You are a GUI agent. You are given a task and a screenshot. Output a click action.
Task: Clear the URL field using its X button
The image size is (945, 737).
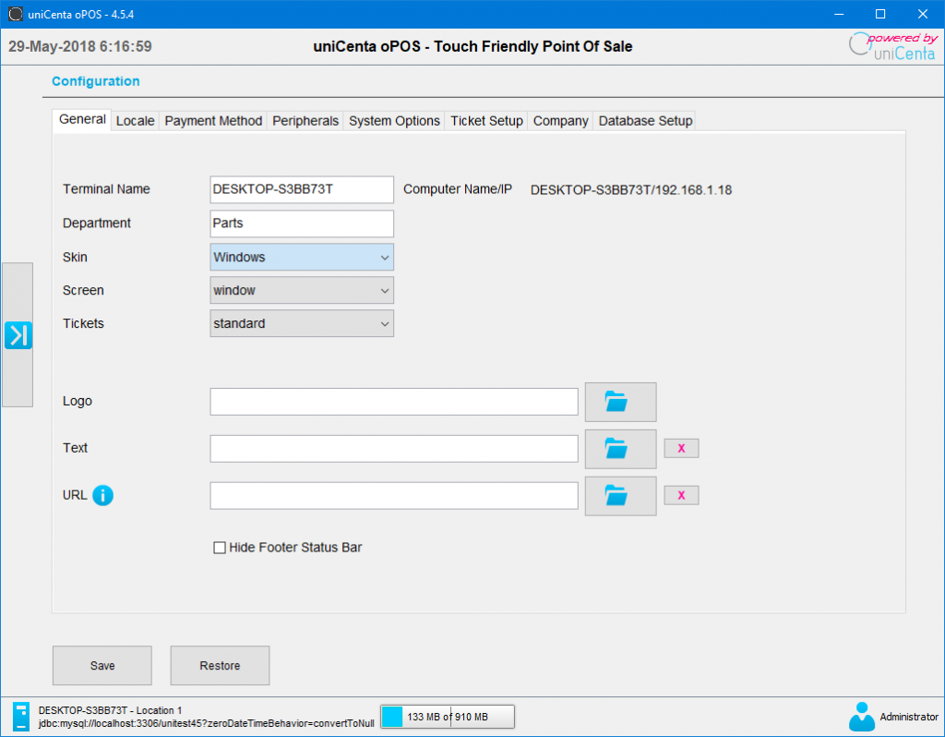[x=681, y=495]
